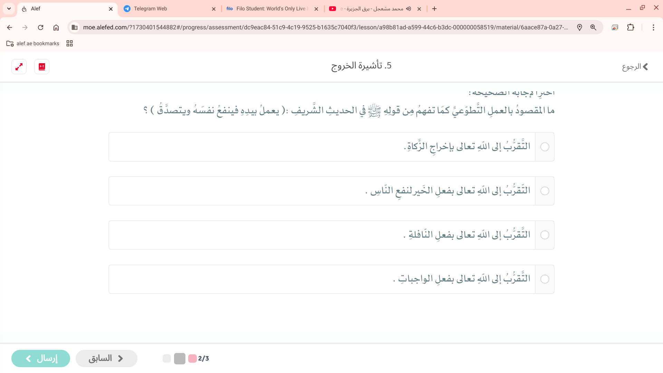Image resolution: width=663 pixels, height=373 pixels.
Task: Select the answer ending with لنفع الناس
Action: coord(545,191)
